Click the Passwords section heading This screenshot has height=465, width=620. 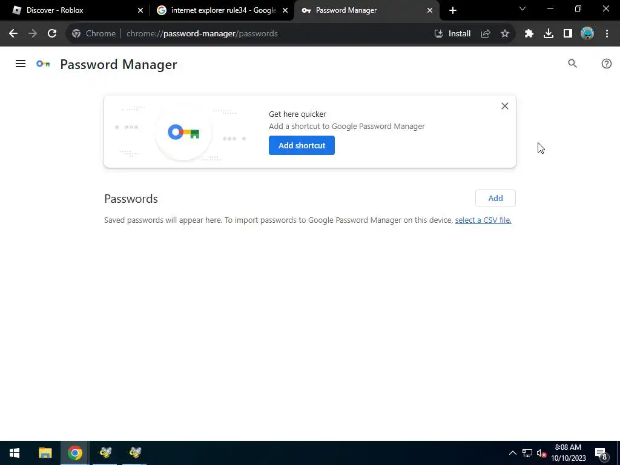click(x=131, y=199)
